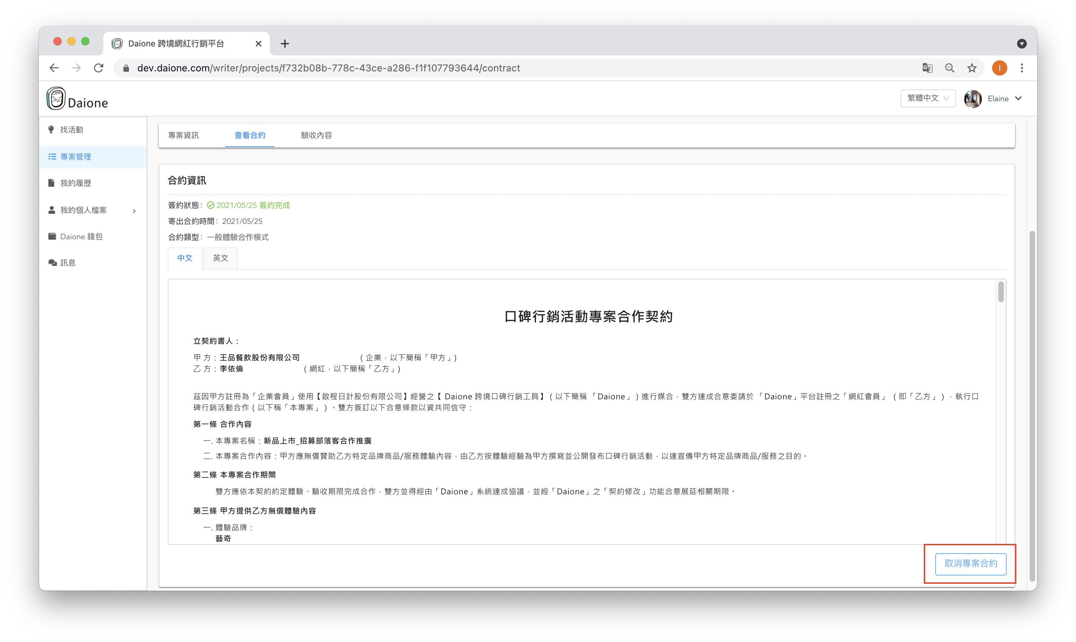Click the name 李依倫 in the contract
The image size is (1076, 642).
[x=231, y=368]
